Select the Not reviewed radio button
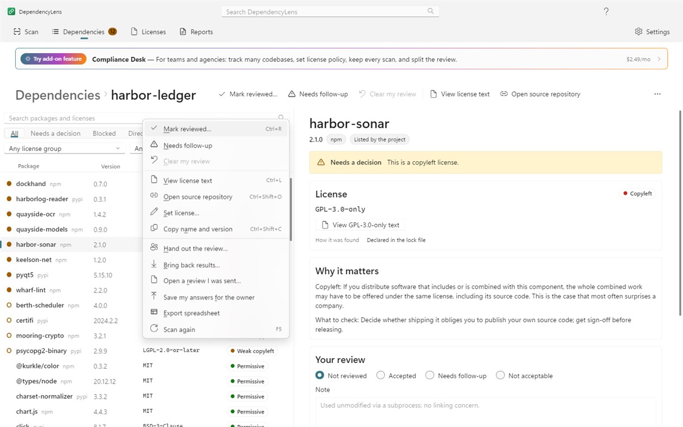 pos(320,375)
